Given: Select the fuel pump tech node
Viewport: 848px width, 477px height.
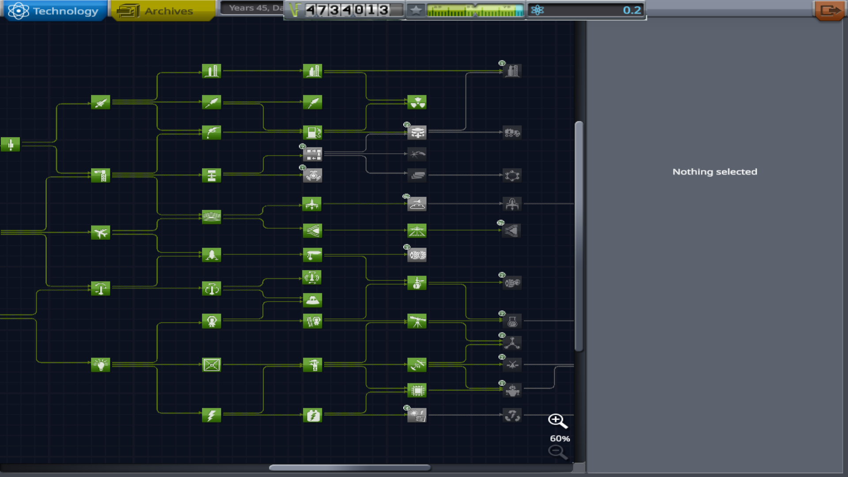Looking at the screenshot, I should click(x=312, y=132).
